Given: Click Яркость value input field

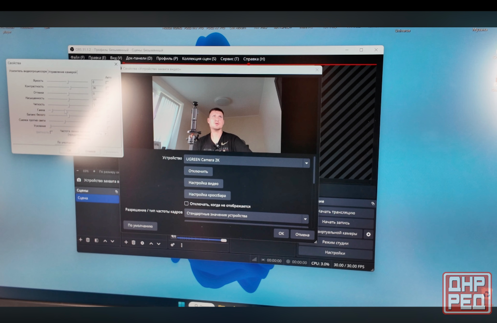Looking at the screenshot, I should 97,82.
